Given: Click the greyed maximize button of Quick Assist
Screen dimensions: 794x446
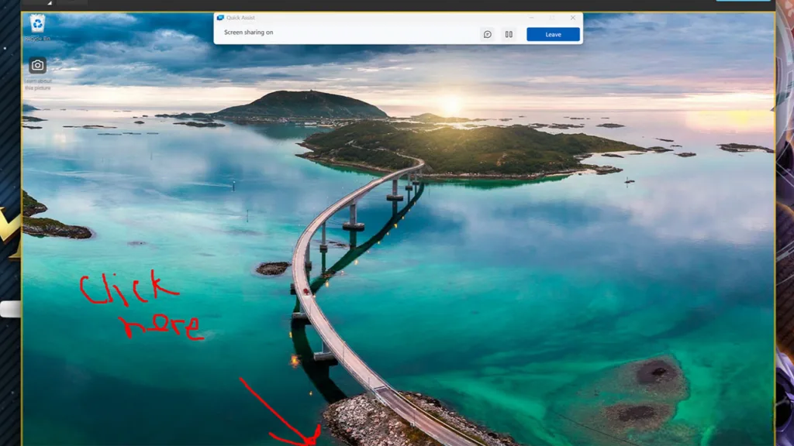Looking at the screenshot, I should [552, 18].
